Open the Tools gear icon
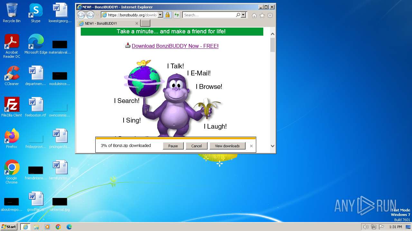 tap(270, 15)
